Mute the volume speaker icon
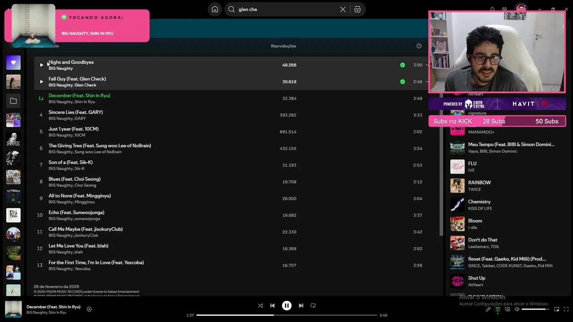Screen dimensions: 573x322 point(517,309)
